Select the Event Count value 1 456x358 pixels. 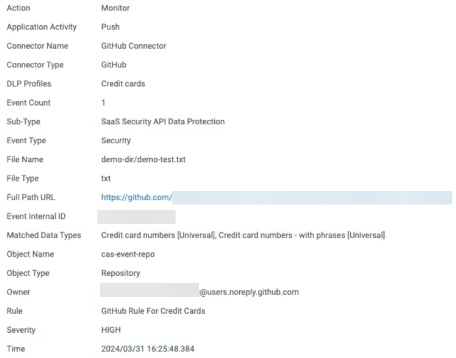click(103, 102)
